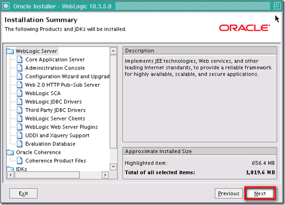
Task: Click the Evaluation Database document icon
Action: (x=19, y=144)
